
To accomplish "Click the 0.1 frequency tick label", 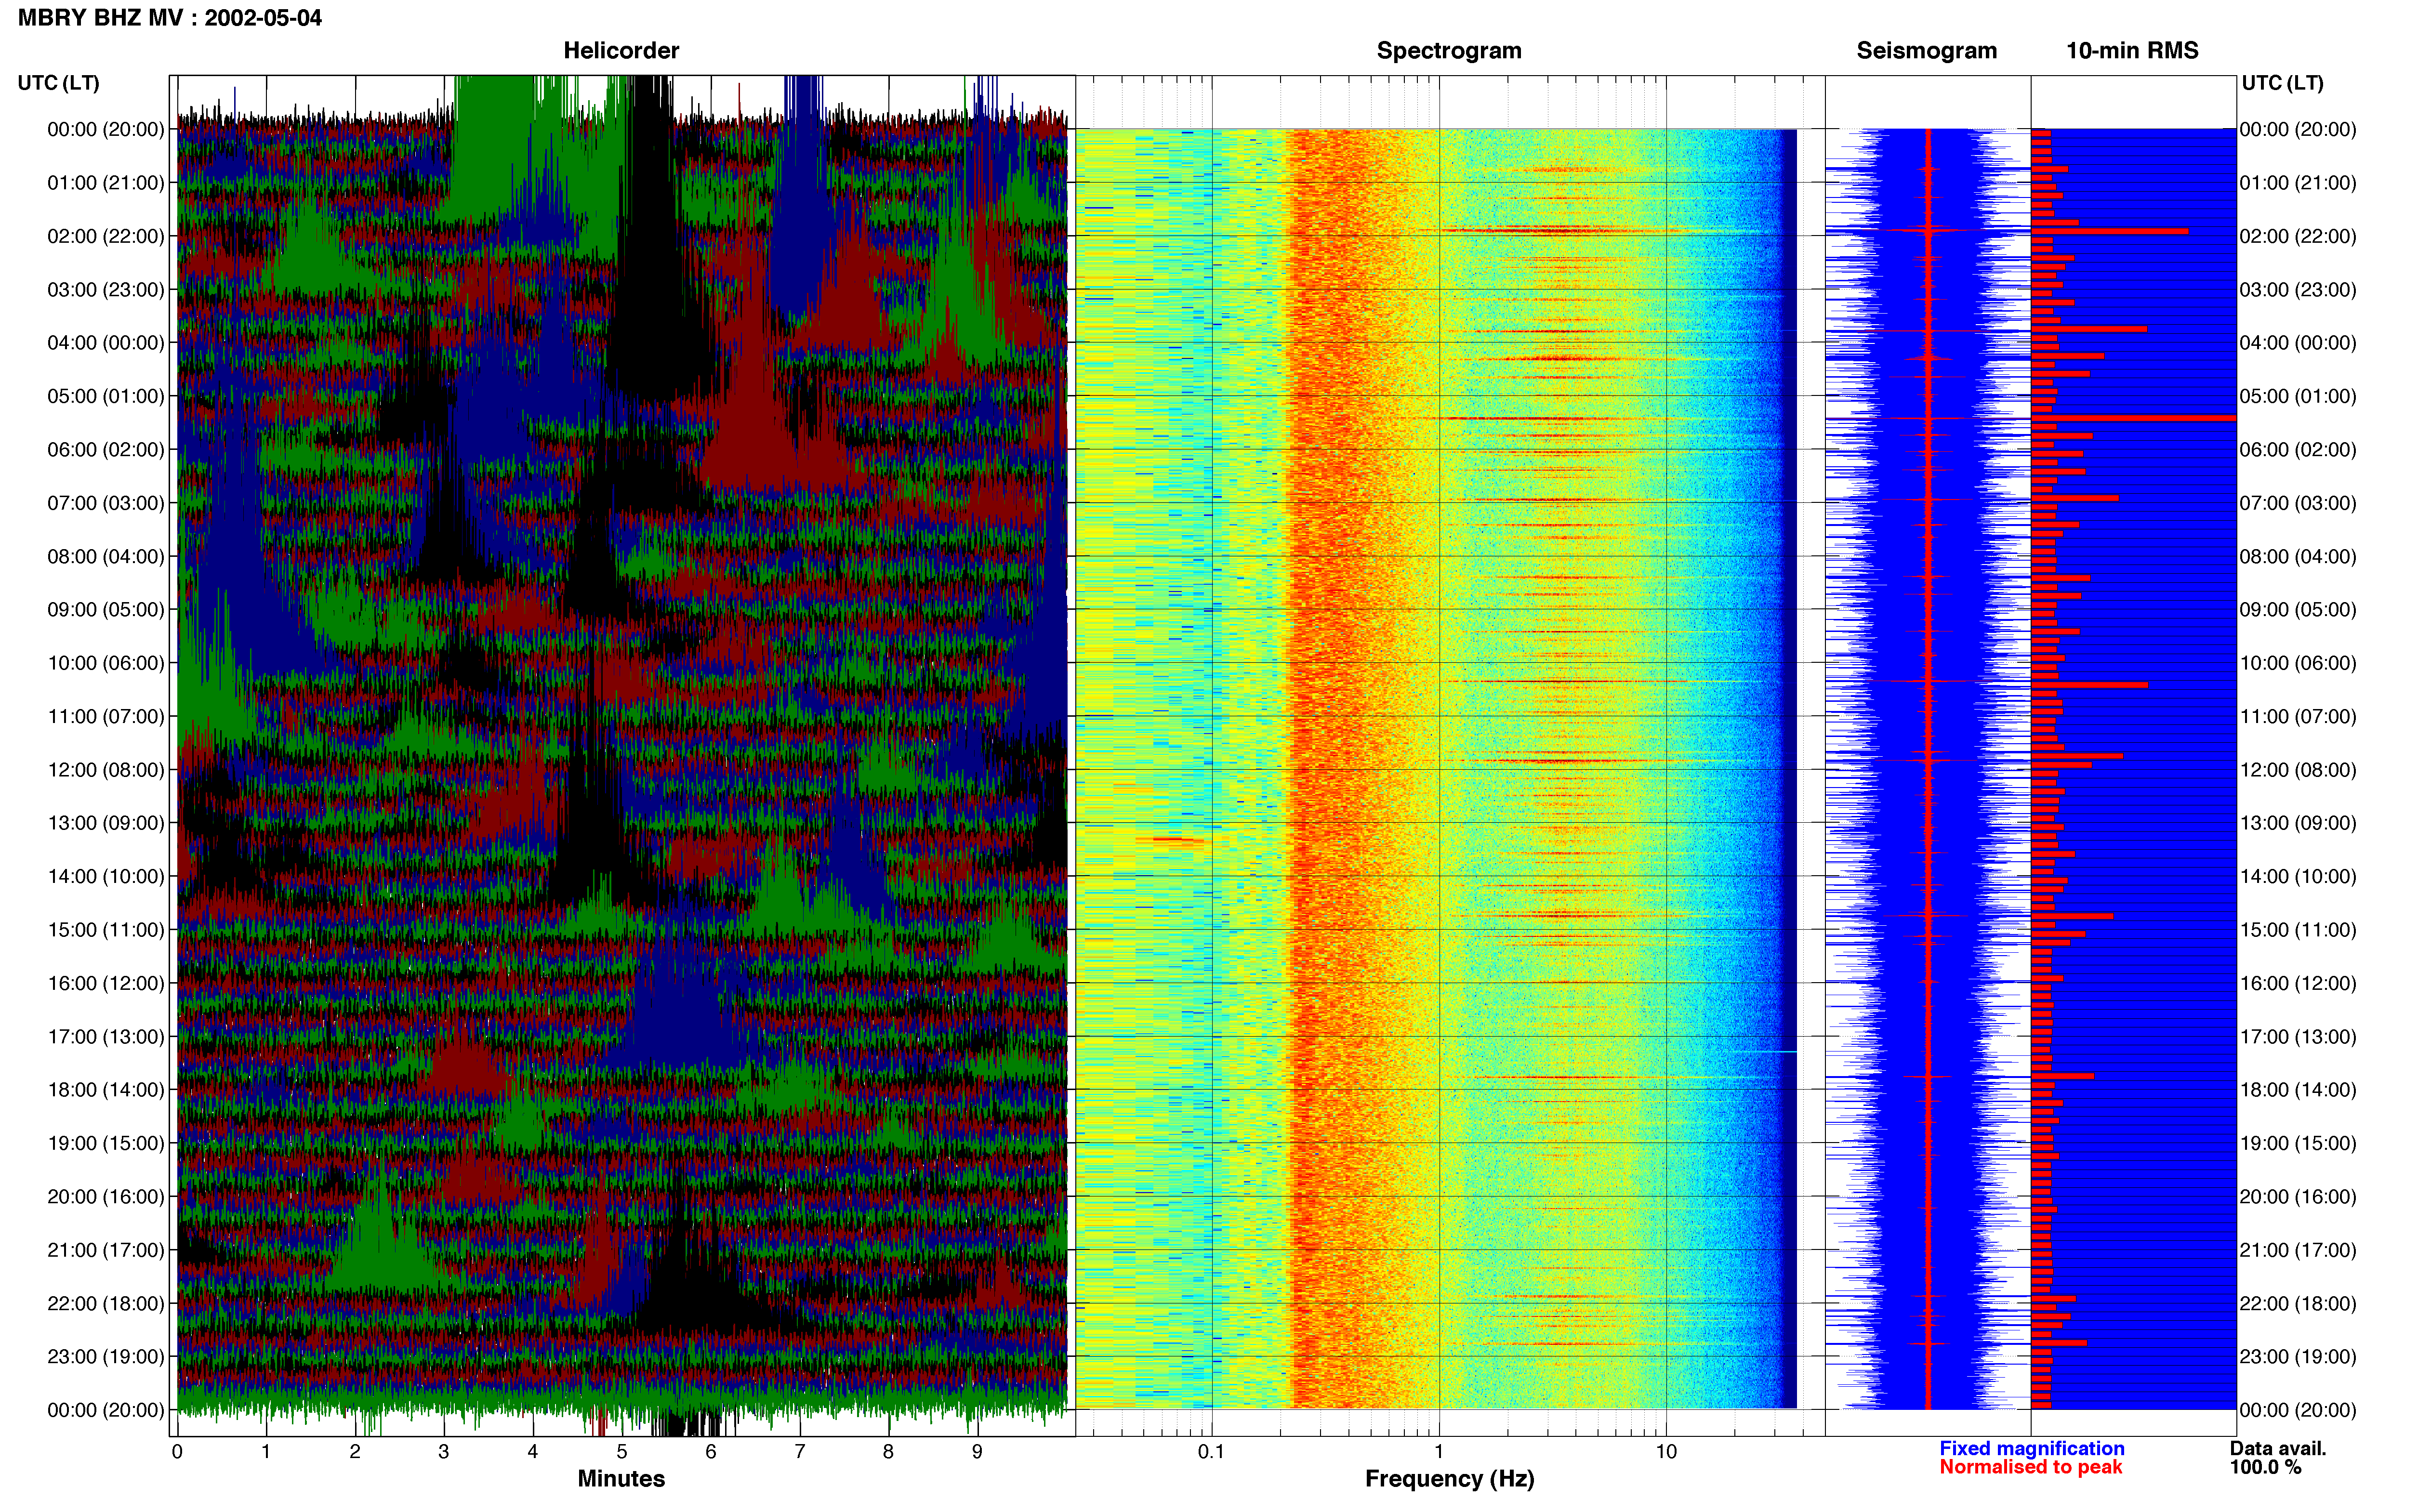I will (x=1211, y=1452).
